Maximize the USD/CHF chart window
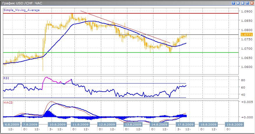This screenshot has width=255, height=134. point(247,3)
